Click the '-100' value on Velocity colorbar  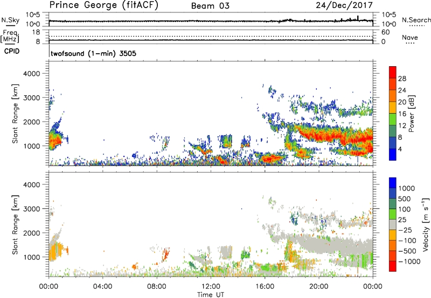tap(407, 240)
